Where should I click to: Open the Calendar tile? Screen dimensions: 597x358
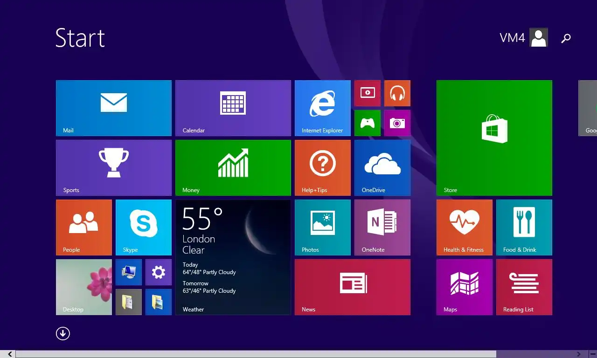click(233, 108)
